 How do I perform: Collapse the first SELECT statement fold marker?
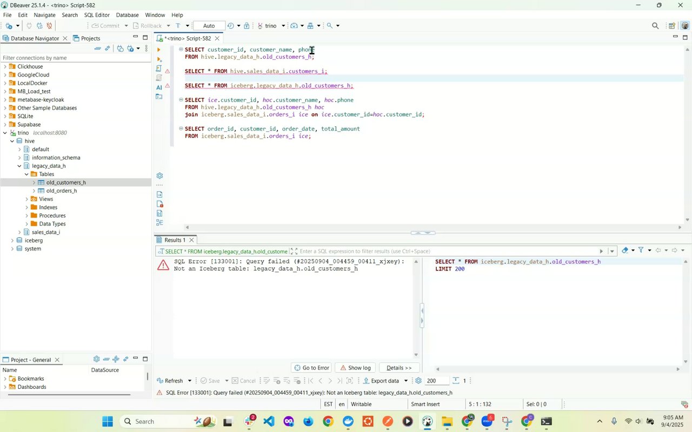pyautogui.click(x=181, y=50)
